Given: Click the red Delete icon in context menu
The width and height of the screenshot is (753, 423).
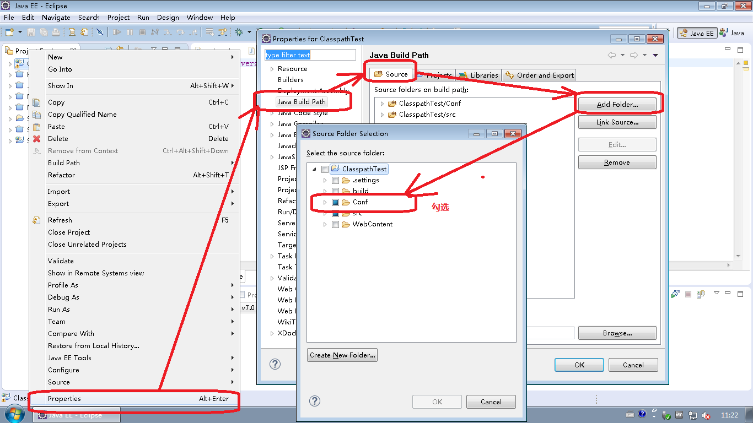Looking at the screenshot, I should click(x=36, y=139).
